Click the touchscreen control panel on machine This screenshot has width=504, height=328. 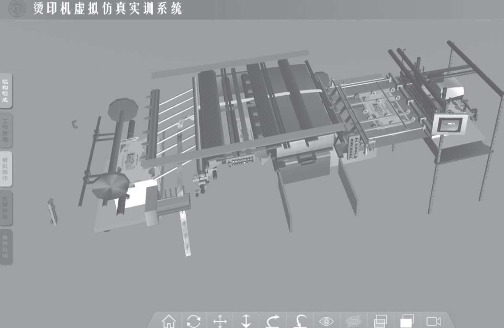pos(449,125)
